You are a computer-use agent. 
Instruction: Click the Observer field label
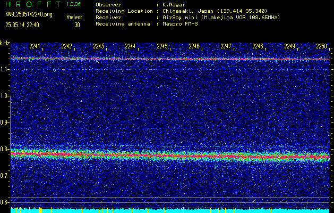coord(108,4)
